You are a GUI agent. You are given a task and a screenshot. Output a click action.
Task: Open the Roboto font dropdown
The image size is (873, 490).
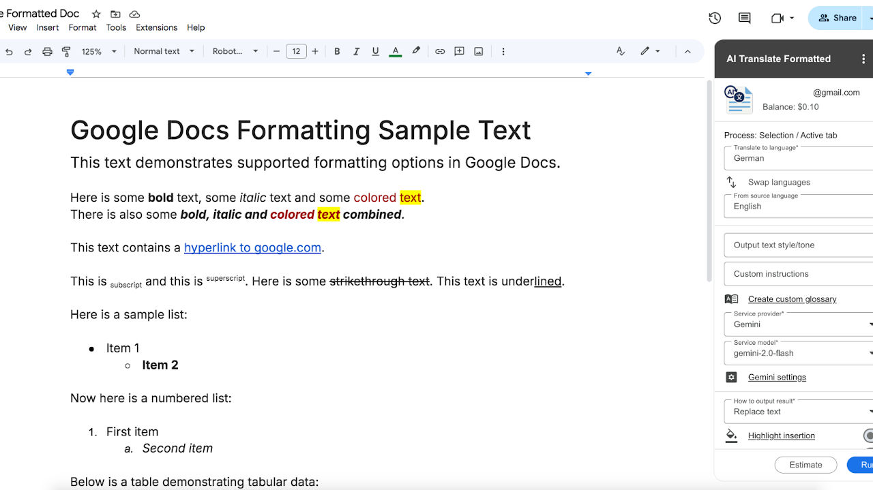(235, 52)
